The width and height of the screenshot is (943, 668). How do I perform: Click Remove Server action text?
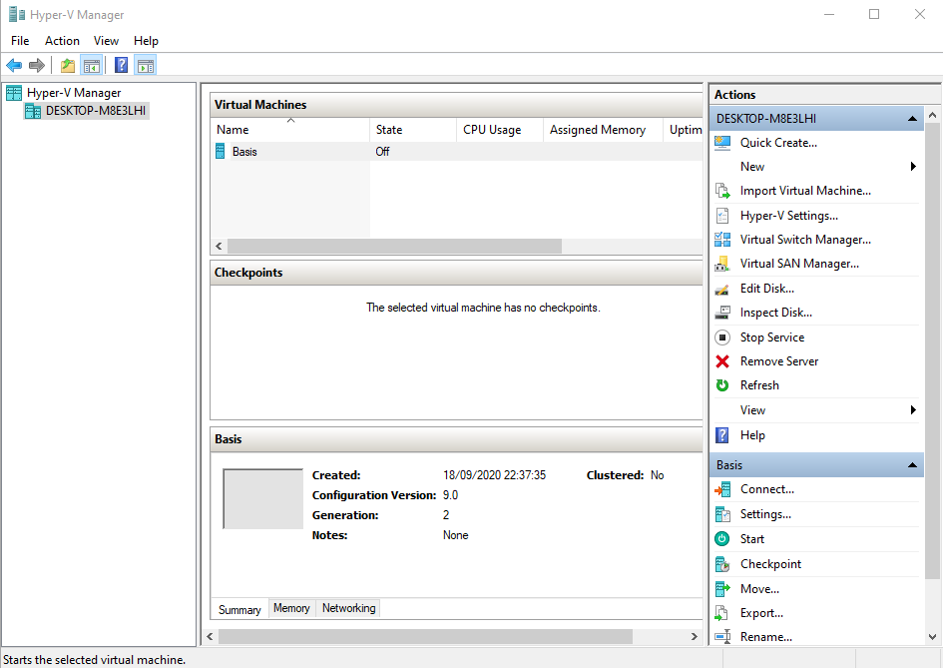779,361
